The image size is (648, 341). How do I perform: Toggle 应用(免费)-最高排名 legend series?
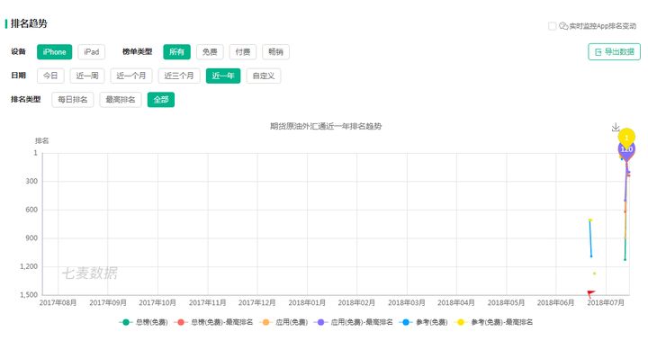tap(354, 322)
